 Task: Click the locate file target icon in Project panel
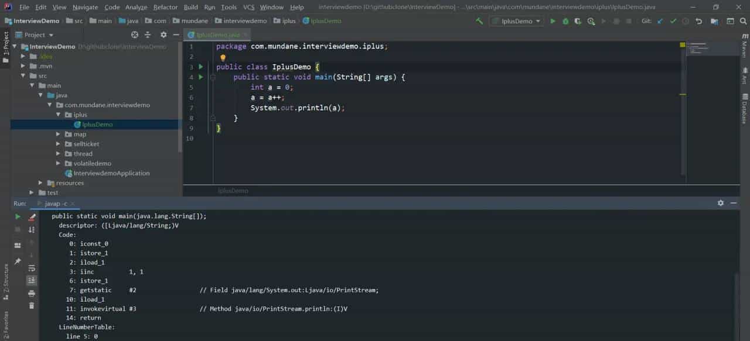coord(135,35)
